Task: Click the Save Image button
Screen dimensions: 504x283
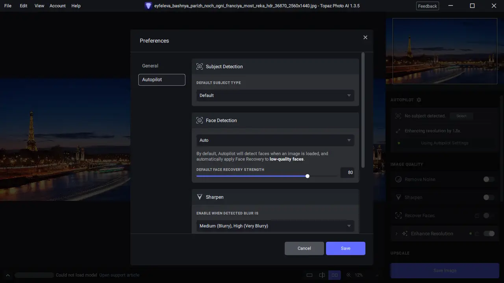Action: pyautogui.click(x=445, y=270)
